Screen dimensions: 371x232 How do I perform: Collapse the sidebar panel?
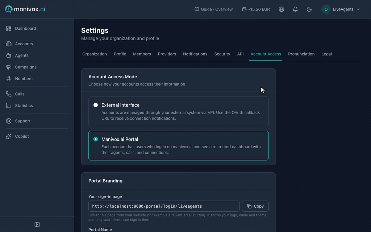pos(37,224)
